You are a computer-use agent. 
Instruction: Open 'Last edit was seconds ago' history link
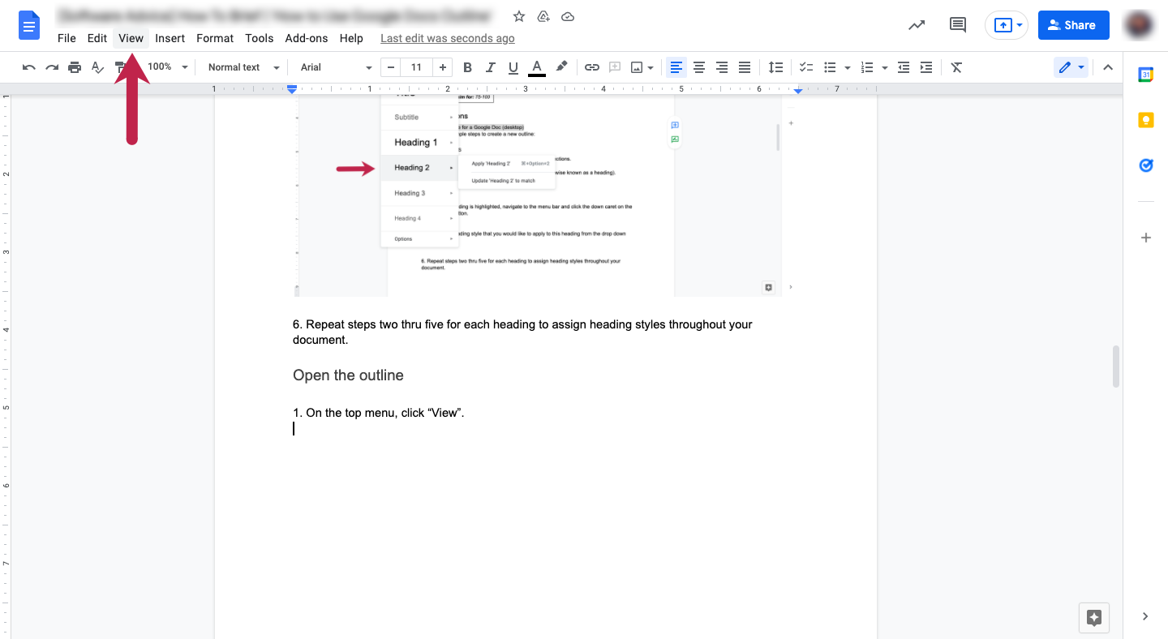[x=447, y=38]
